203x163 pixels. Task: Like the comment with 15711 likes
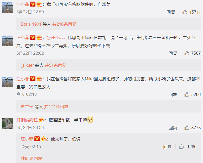click(x=185, y=12)
